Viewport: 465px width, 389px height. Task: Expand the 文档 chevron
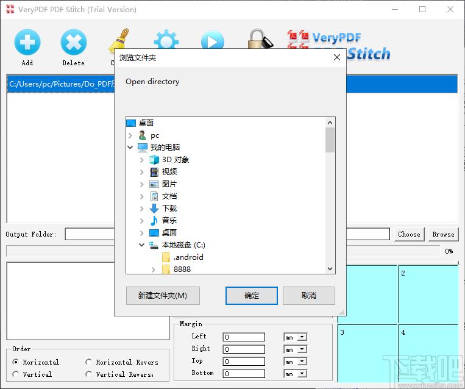pyautogui.click(x=142, y=196)
